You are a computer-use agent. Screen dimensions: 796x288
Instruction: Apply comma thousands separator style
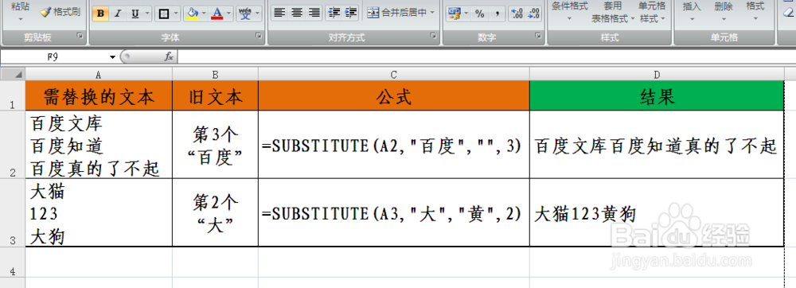pos(497,14)
